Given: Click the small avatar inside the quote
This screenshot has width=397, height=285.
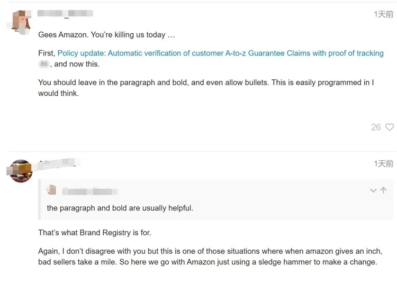Looking at the screenshot, I should coord(52,190).
